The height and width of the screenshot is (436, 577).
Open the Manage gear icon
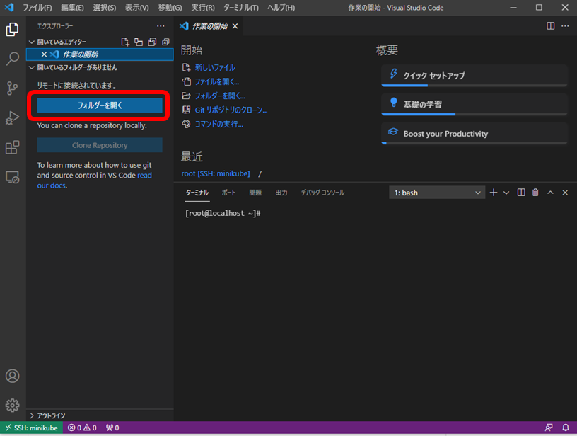(12, 405)
